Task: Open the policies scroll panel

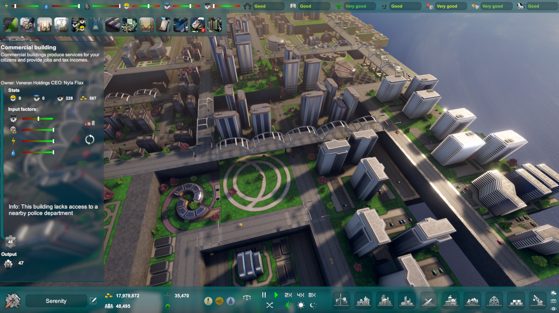Action: click(x=163, y=25)
